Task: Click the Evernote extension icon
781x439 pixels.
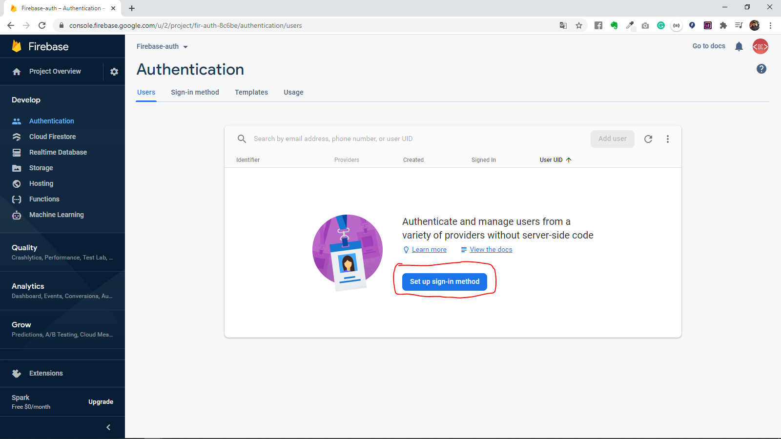Action: [x=614, y=25]
